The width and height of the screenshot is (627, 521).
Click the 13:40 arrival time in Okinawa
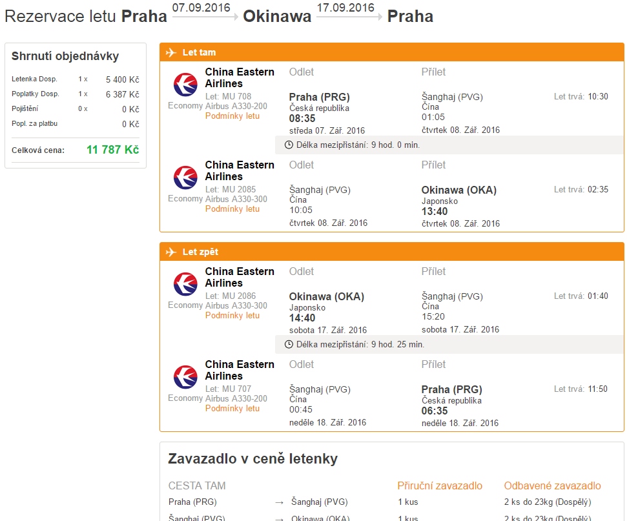[435, 212]
